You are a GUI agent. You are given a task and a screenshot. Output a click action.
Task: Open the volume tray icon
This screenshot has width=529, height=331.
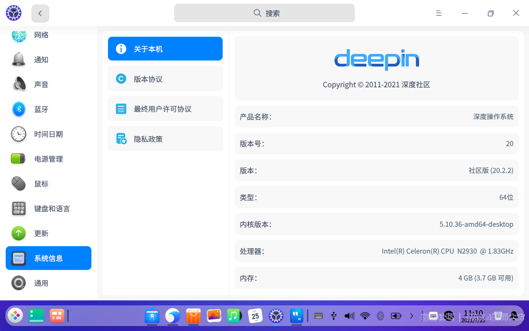tap(350, 316)
